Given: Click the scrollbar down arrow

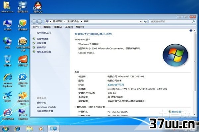Looking at the screenshot, I should 195,115.
